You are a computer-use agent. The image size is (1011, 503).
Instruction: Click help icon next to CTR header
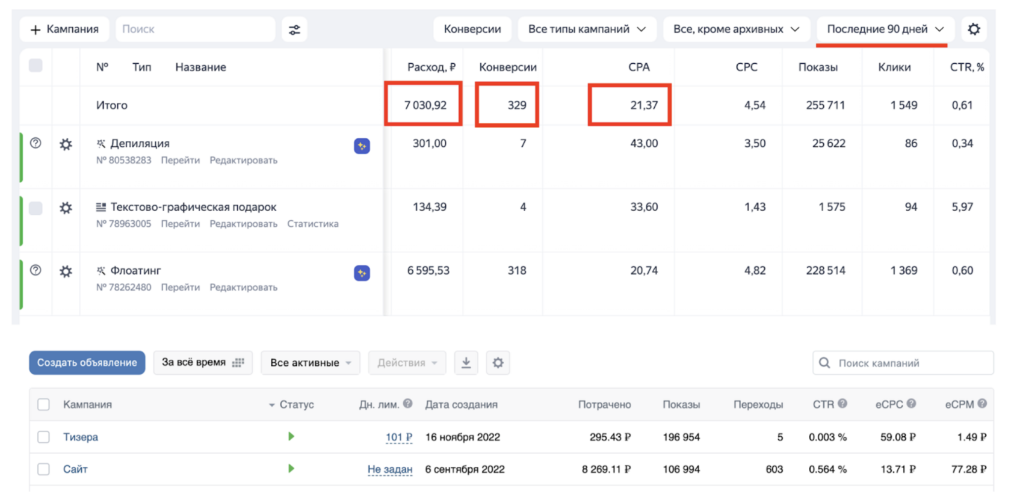(x=842, y=404)
